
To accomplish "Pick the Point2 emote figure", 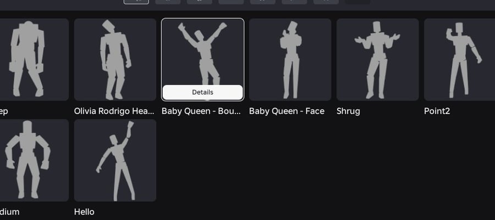I will [x=459, y=59].
